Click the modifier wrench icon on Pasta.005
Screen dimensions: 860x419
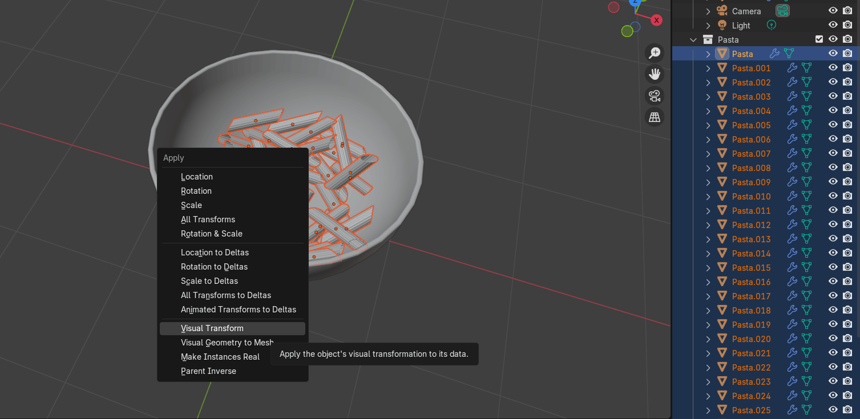(x=792, y=125)
